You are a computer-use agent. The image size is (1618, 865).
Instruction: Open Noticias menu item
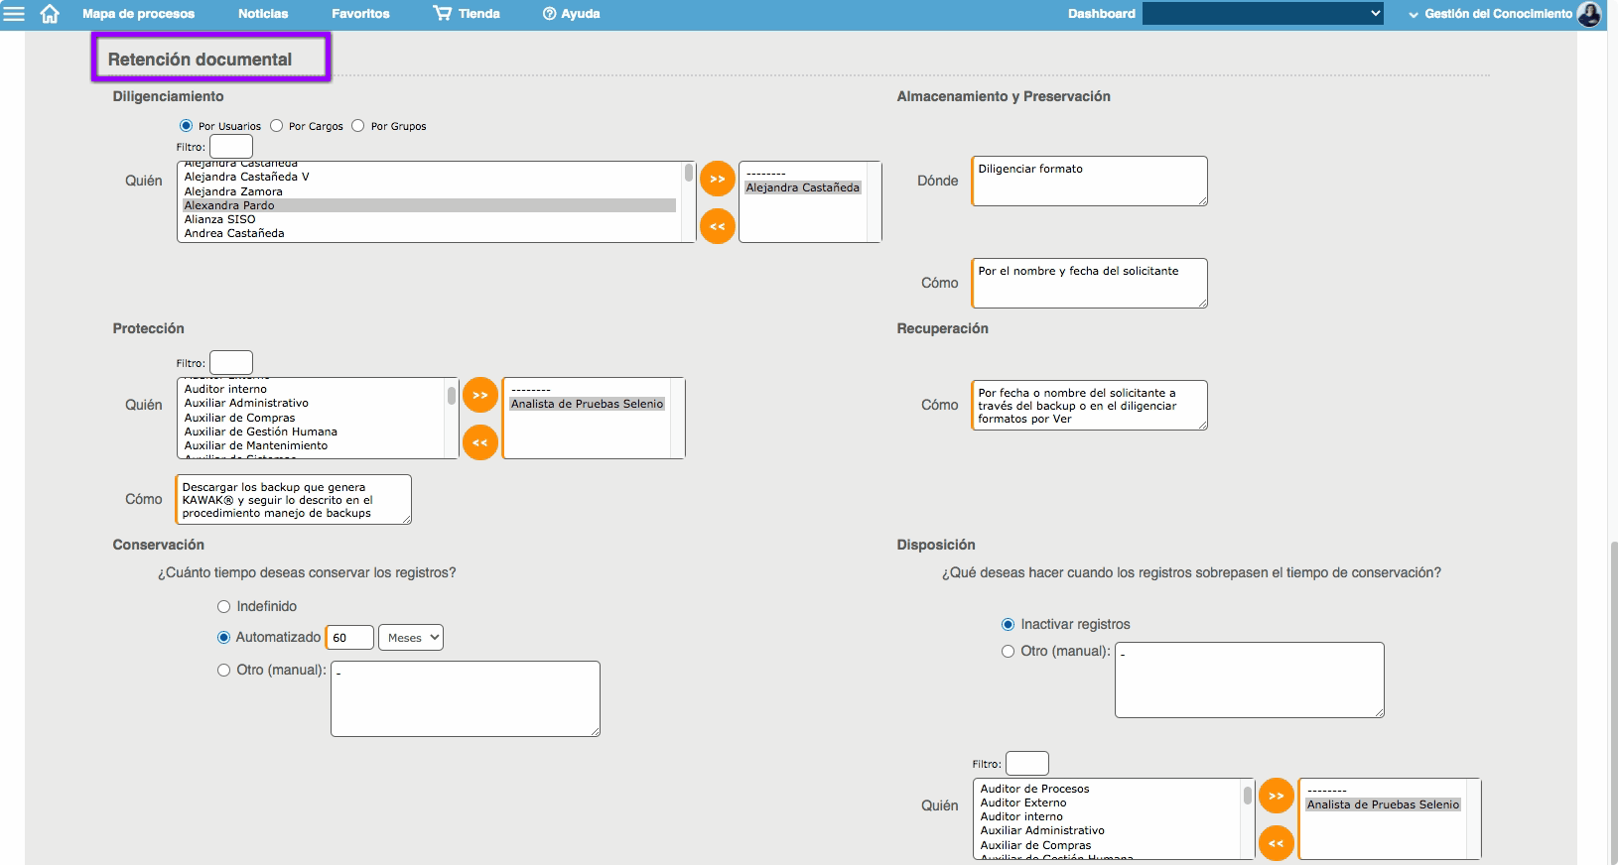pyautogui.click(x=263, y=14)
